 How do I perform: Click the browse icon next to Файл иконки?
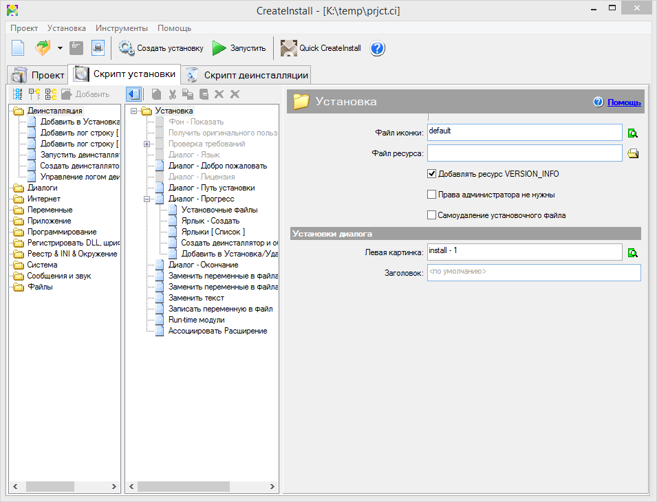coord(633,133)
